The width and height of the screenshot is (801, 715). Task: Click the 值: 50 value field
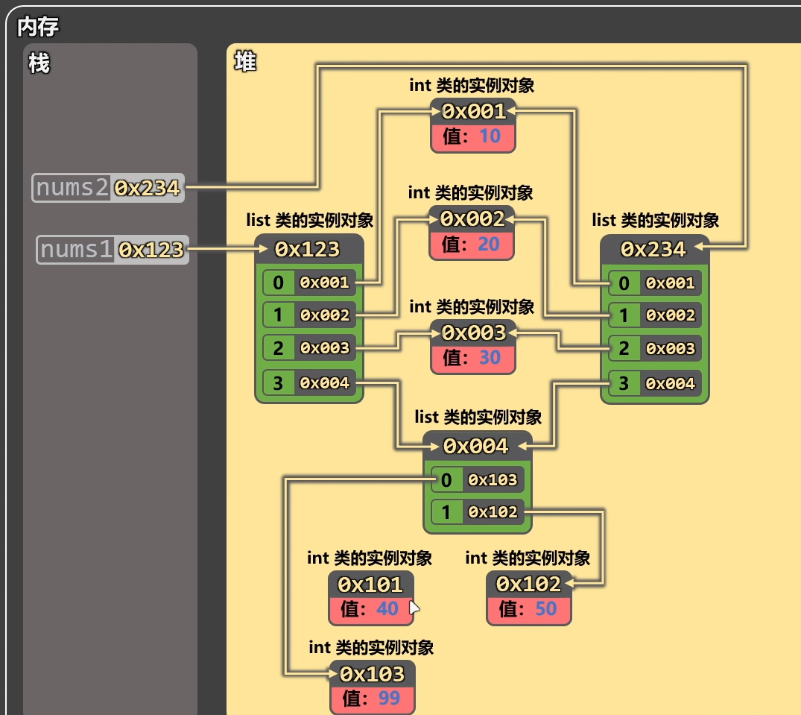[529, 610]
